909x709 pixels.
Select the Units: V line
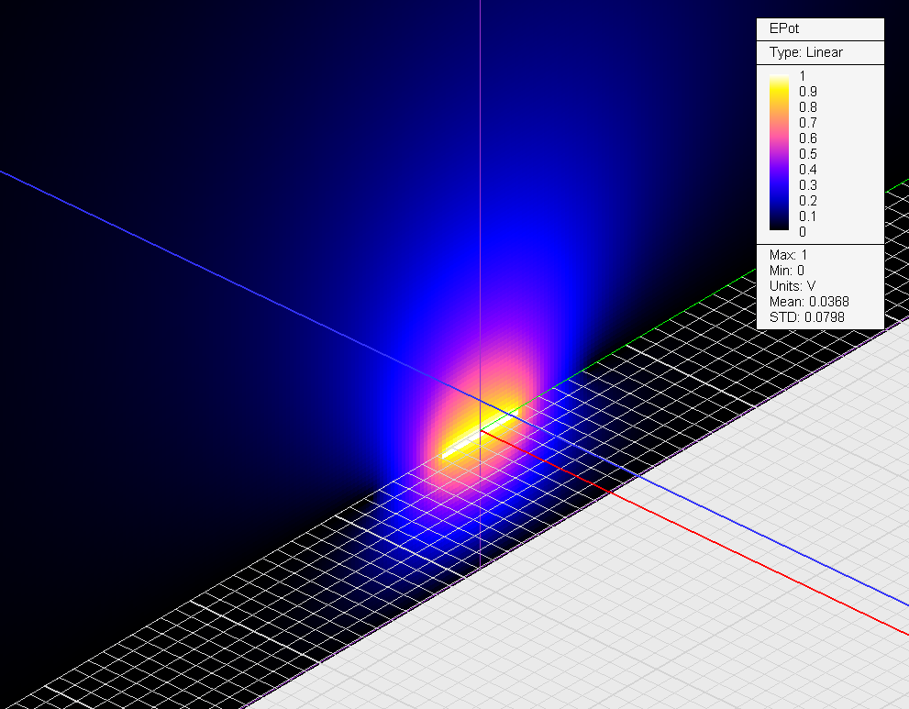click(793, 286)
